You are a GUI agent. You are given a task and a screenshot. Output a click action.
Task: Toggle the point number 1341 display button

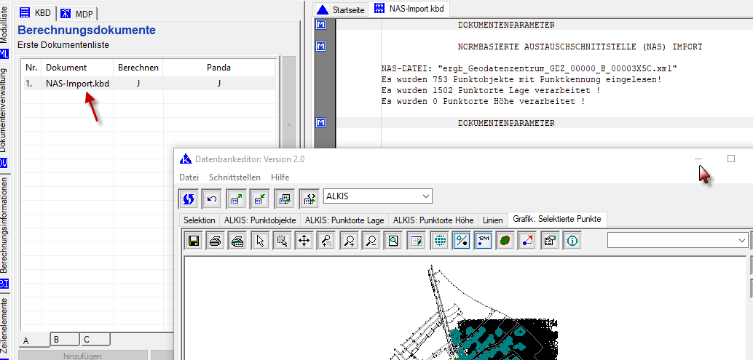click(483, 241)
